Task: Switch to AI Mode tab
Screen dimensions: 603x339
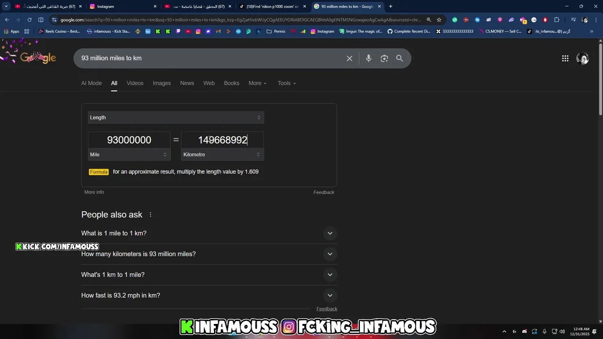Action: pos(91,83)
